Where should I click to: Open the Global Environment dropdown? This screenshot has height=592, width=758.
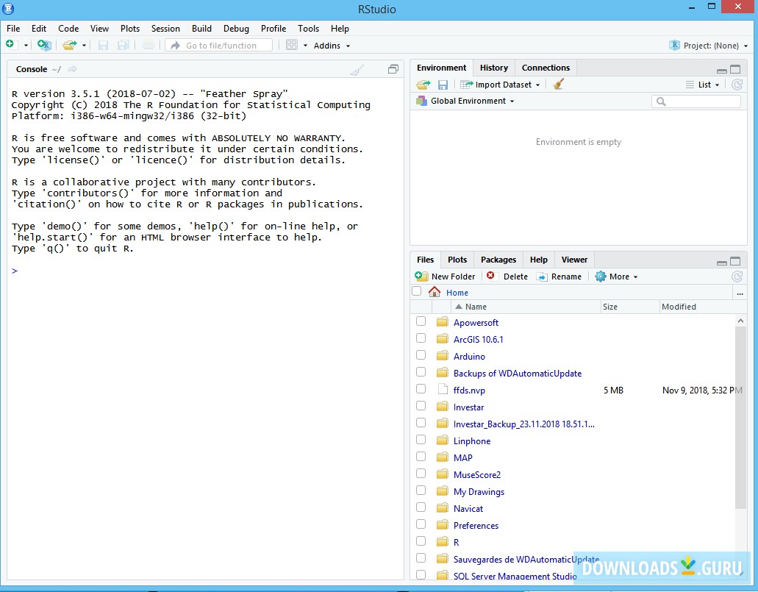[x=465, y=101]
